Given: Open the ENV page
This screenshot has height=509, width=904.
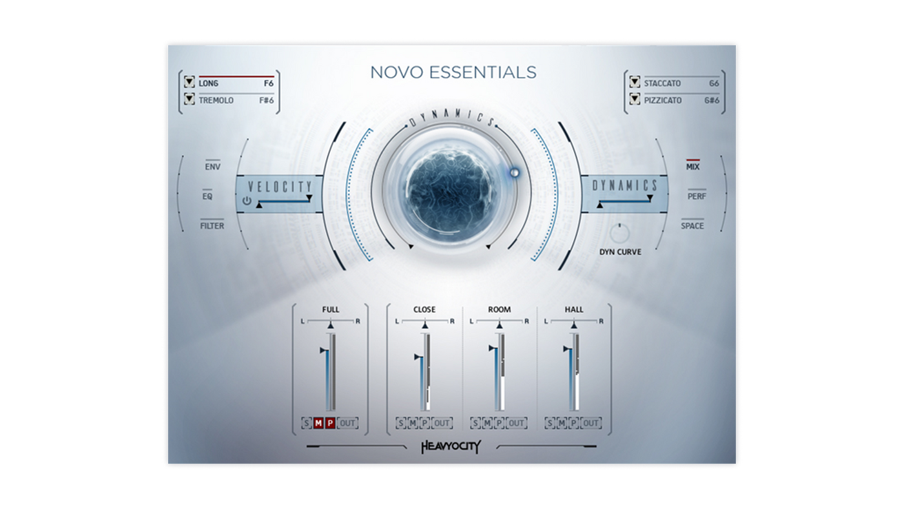Looking at the screenshot, I should click(x=212, y=167).
